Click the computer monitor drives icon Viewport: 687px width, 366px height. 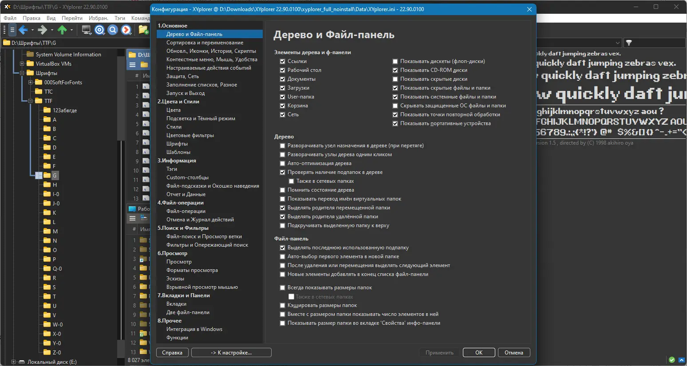coord(87,30)
